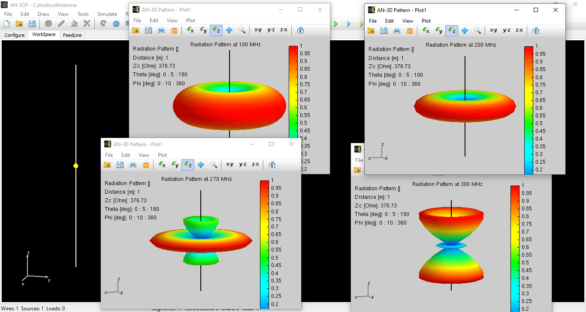Activate the zoom magnifier in the 200 MHz window
Screen dimensions: 586x312
point(477,30)
